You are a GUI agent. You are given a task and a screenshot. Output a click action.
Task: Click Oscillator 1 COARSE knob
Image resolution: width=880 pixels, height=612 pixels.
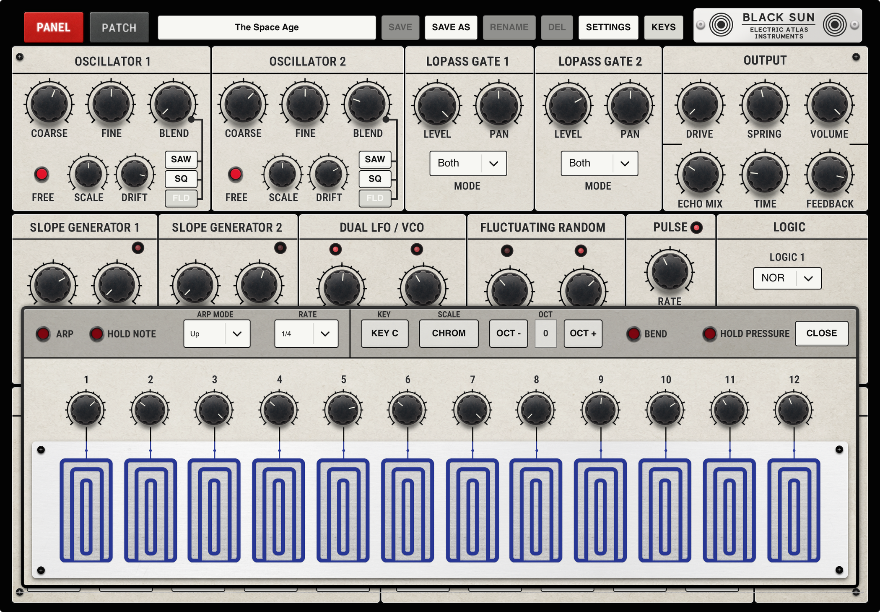49,104
